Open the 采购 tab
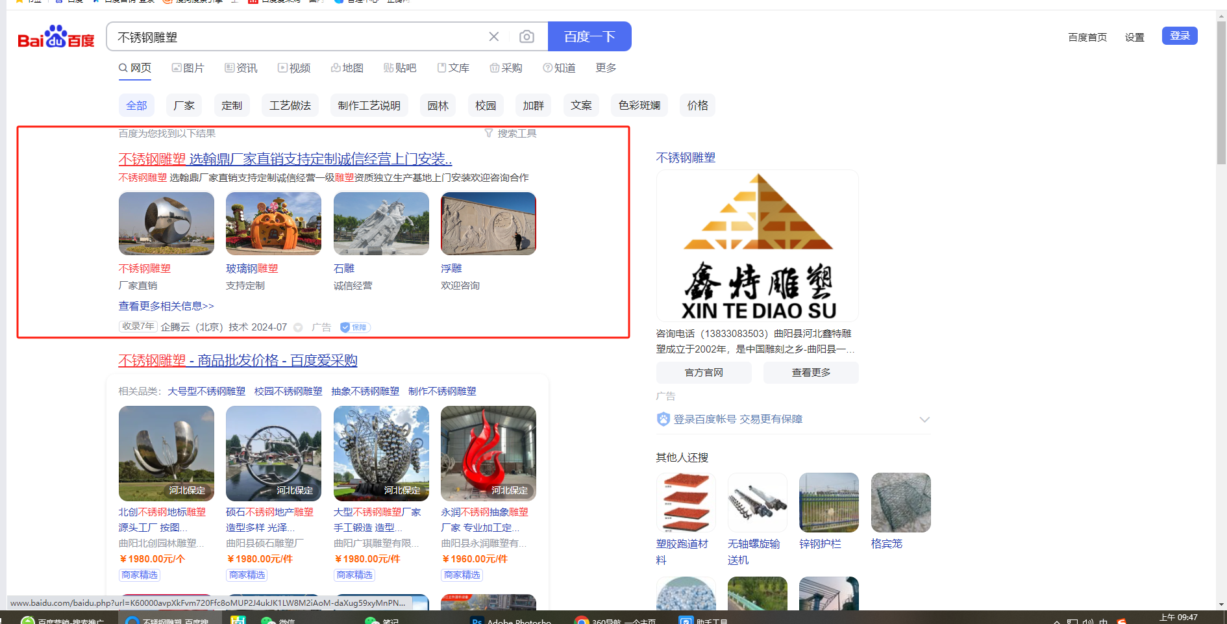 [x=506, y=68]
